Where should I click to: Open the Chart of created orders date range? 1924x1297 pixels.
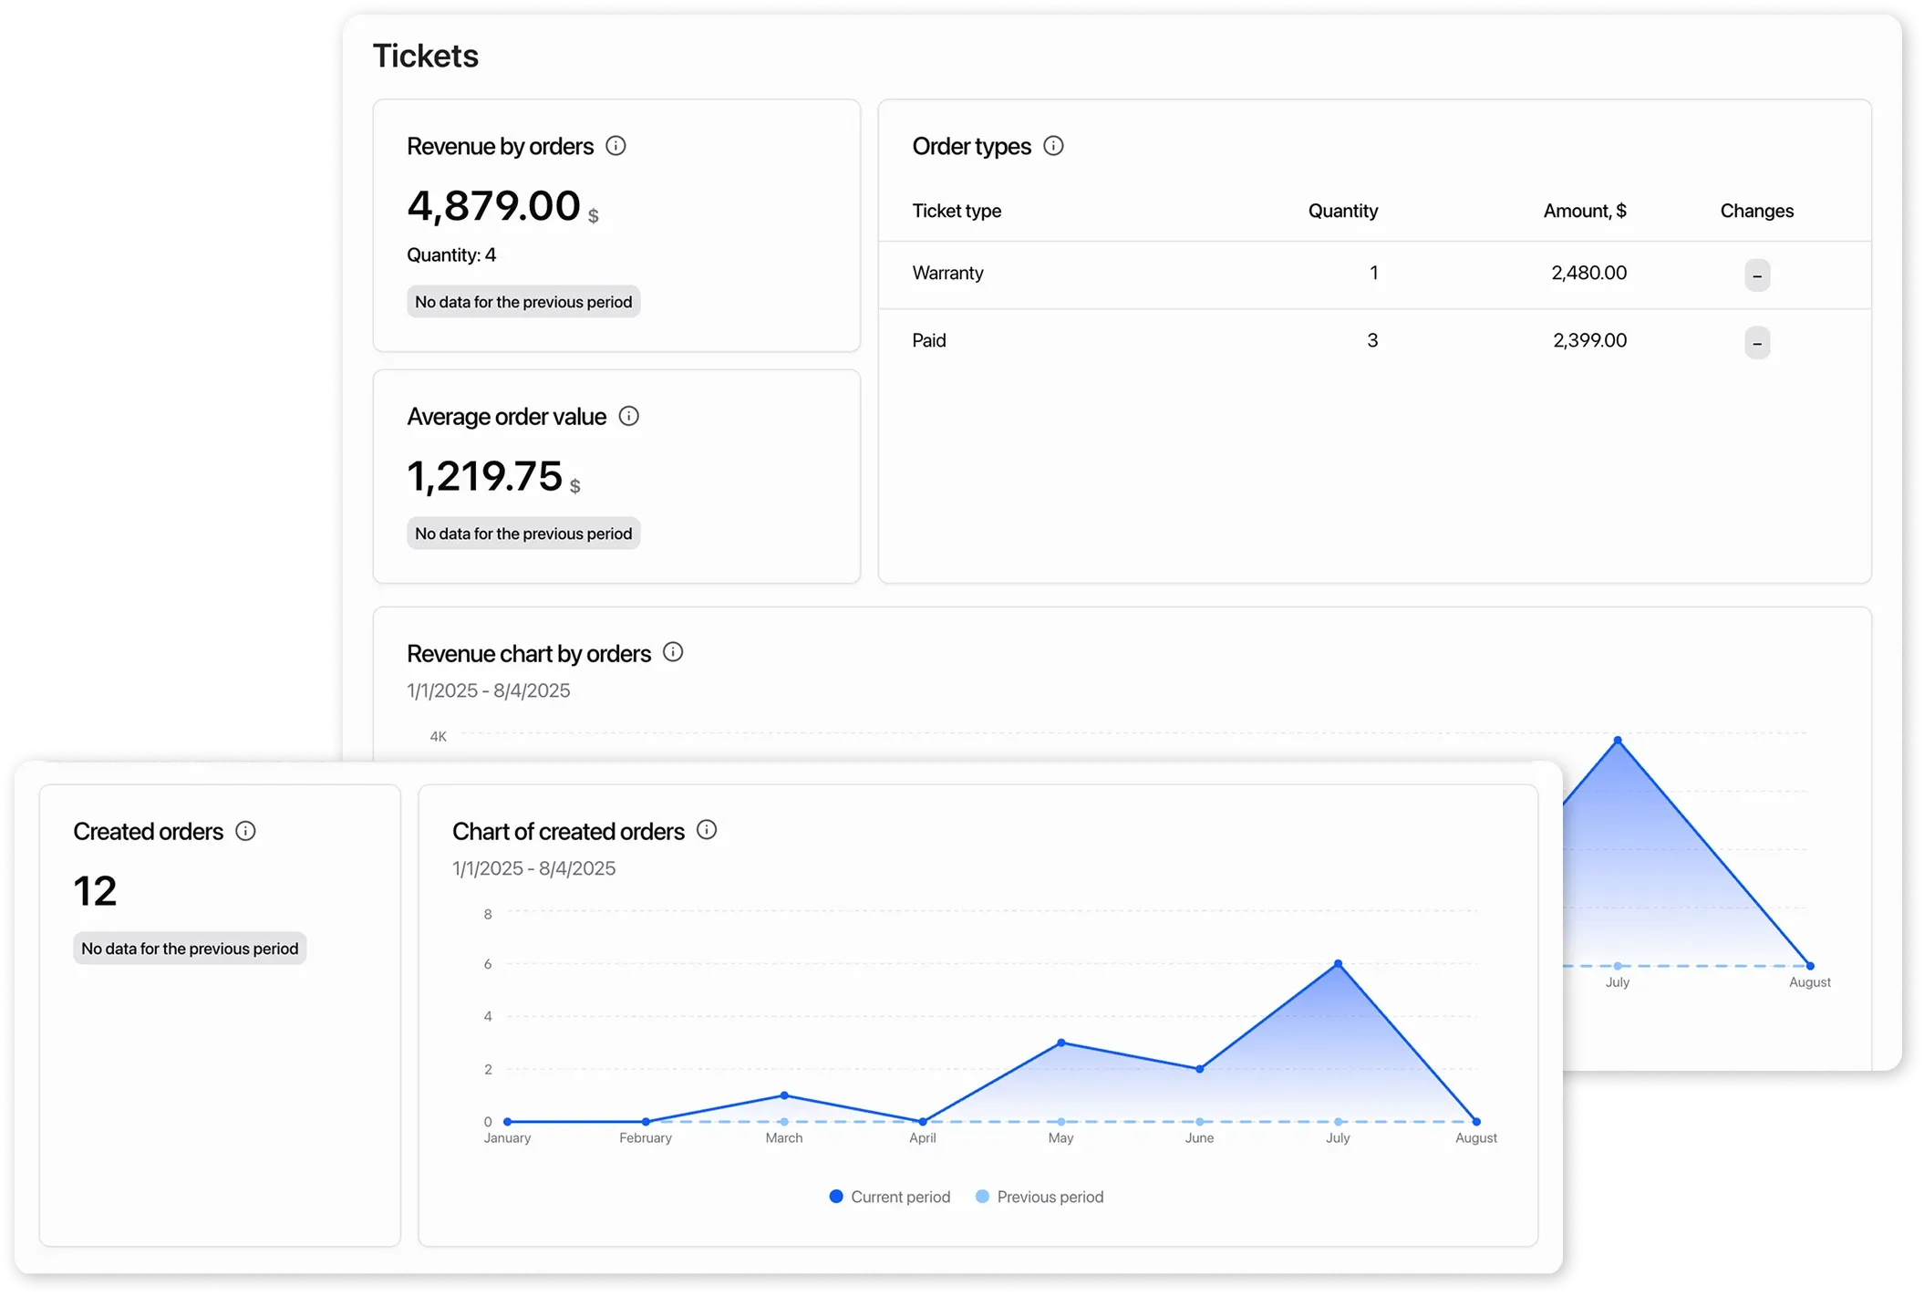(533, 867)
